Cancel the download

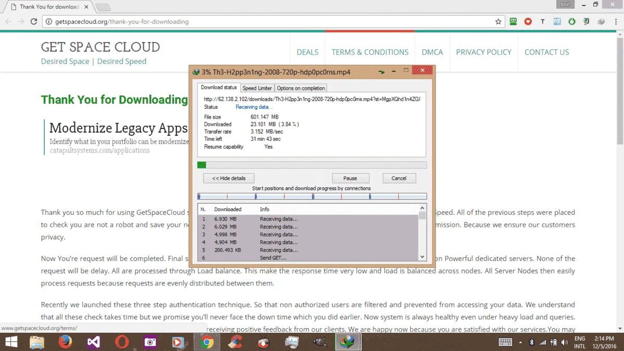pos(399,178)
